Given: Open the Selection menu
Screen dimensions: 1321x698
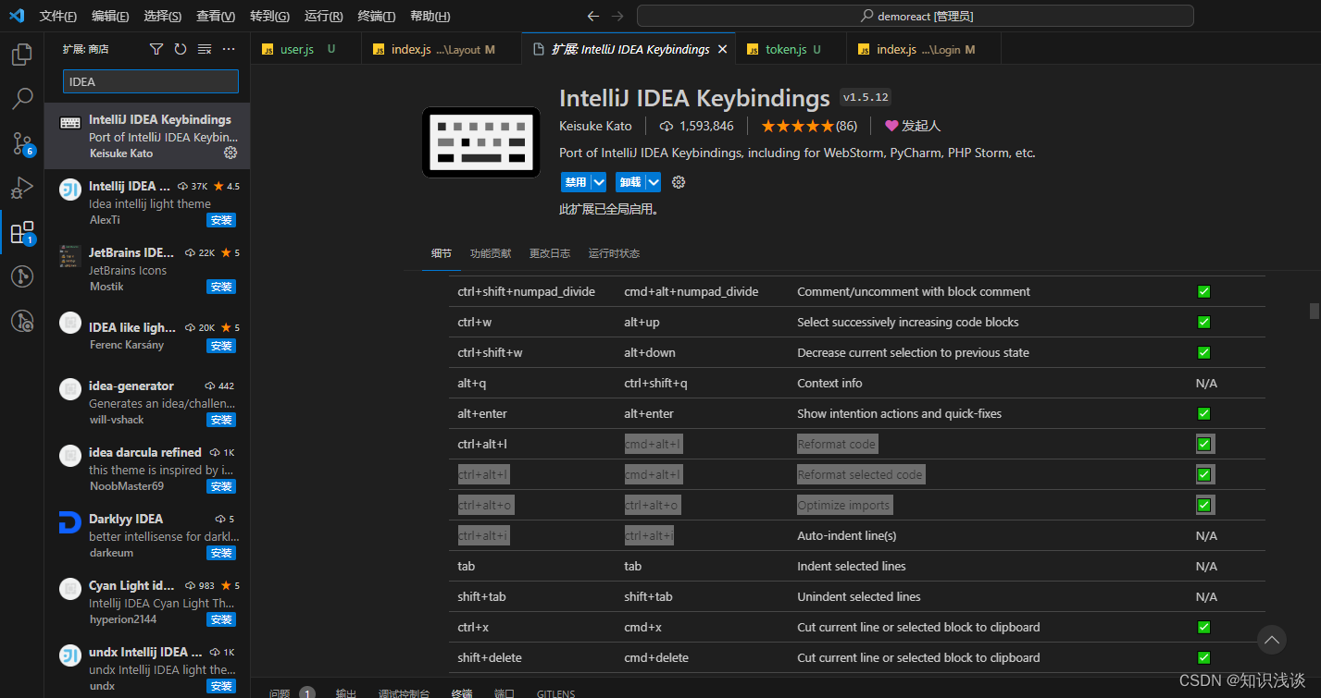Looking at the screenshot, I should point(163,16).
